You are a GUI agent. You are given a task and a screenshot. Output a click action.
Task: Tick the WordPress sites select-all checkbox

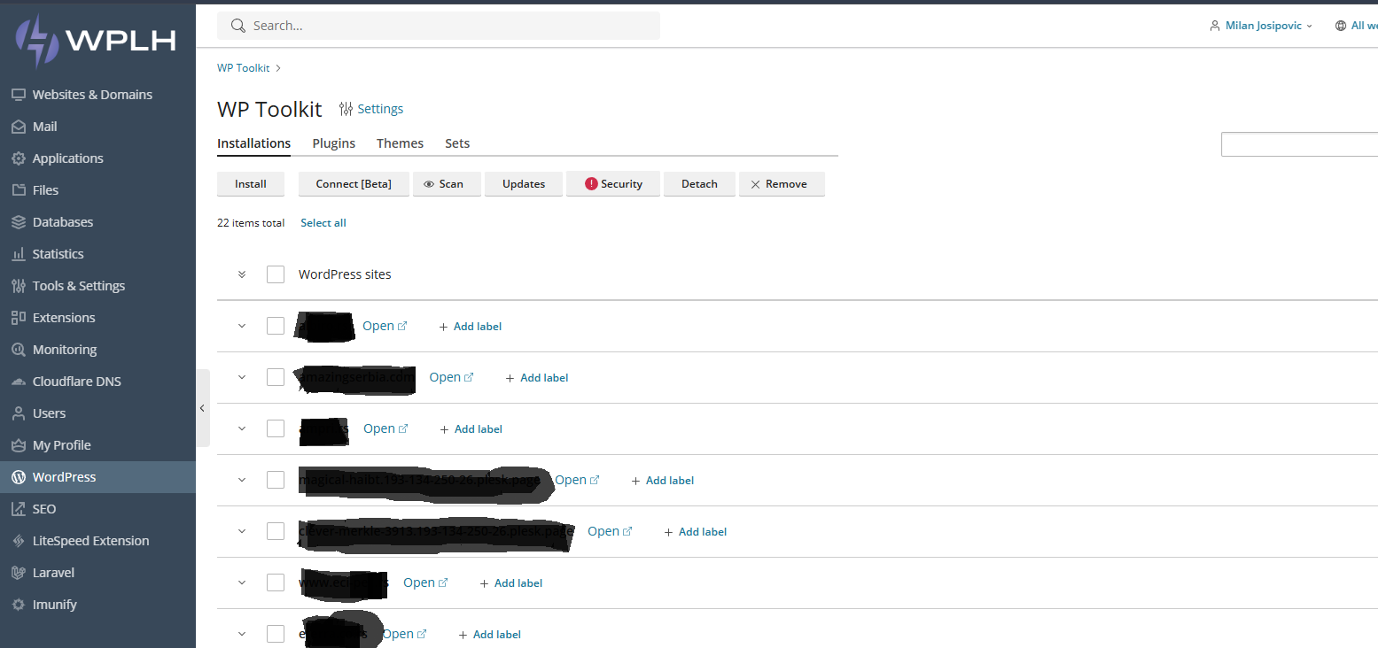click(276, 274)
